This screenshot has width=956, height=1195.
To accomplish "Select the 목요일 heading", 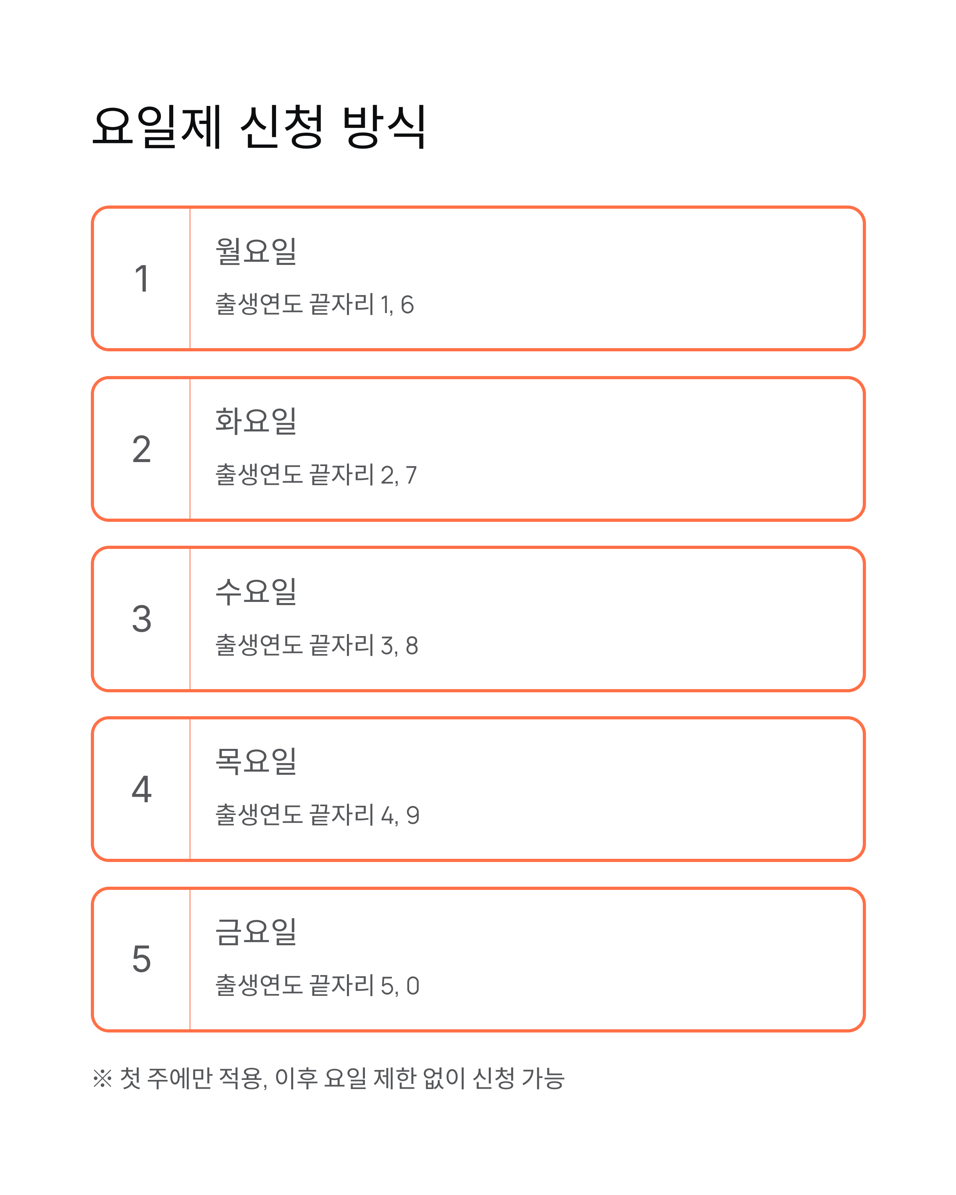I will [x=256, y=762].
